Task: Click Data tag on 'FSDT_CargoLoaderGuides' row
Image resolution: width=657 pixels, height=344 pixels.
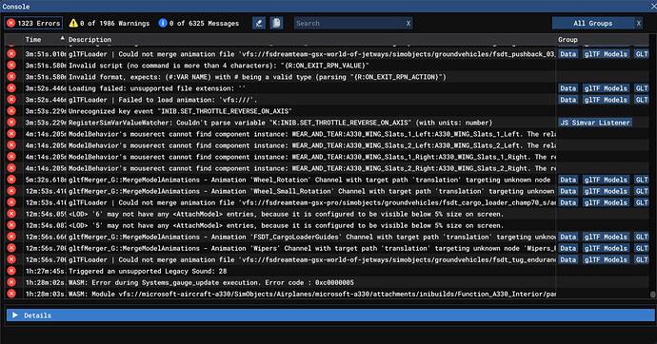Action: click(x=568, y=237)
